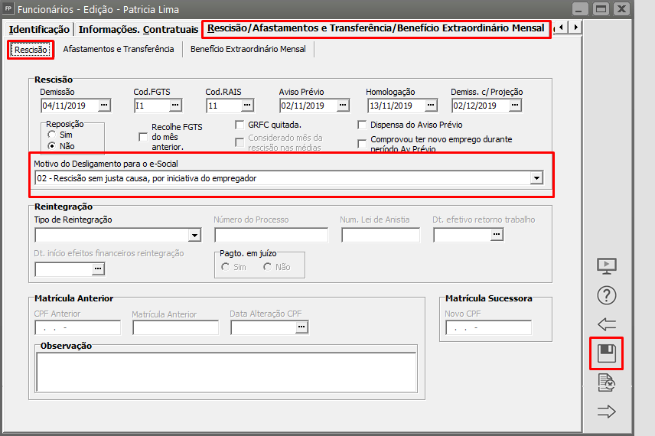Go forward with the right arrow icon
The height and width of the screenshot is (436, 655).
(606, 412)
